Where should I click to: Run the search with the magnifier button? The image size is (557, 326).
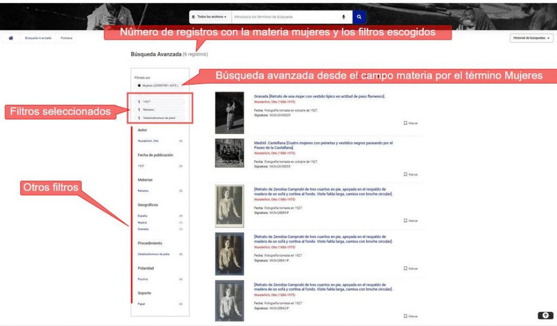coord(359,17)
